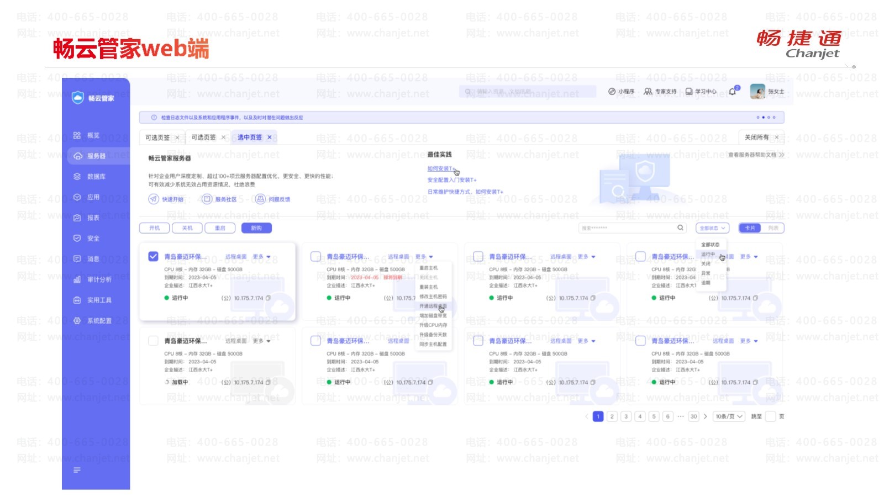Choose 开通远程桌面 from the menu

pos(433,306)
